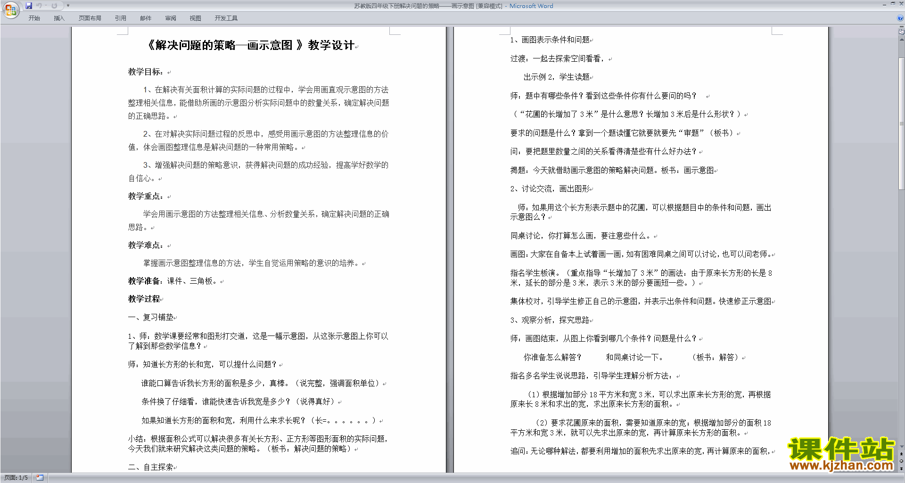Click the proofing/macro icon in the status bar

point(40,478)
